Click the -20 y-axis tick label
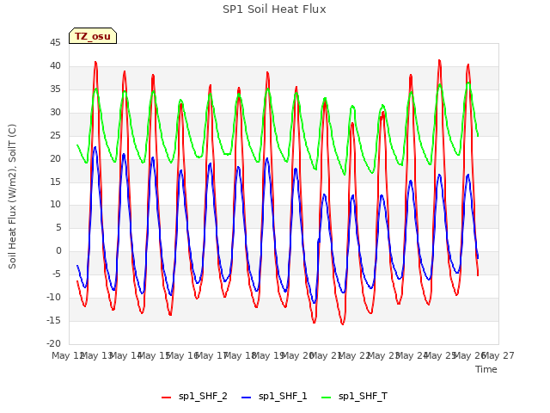The image size is (550, 413). point(54,344)
